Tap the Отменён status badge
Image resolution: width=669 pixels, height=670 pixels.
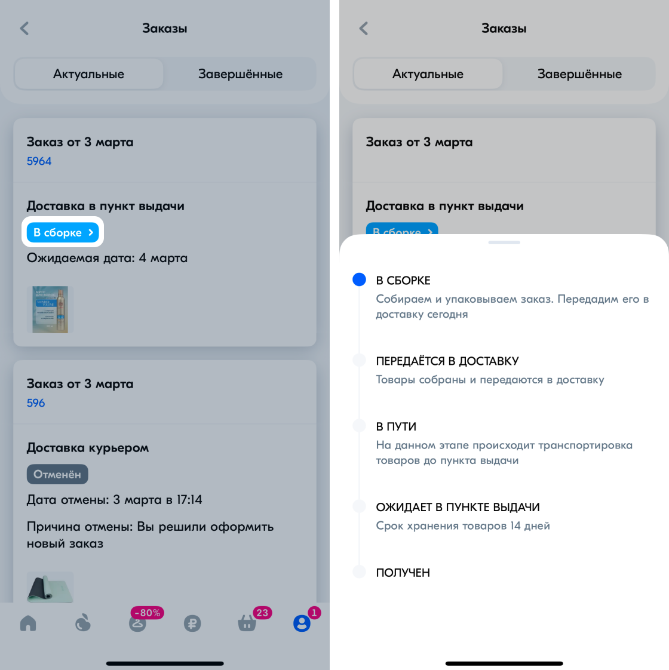point(57,474)
